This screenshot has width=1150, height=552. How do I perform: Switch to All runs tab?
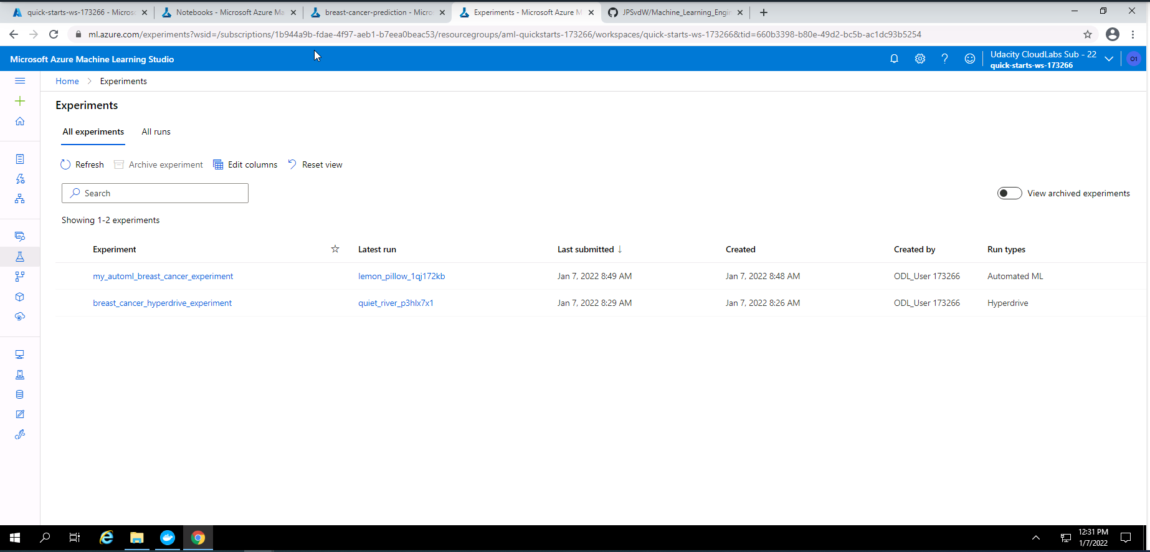coord(156,131)
